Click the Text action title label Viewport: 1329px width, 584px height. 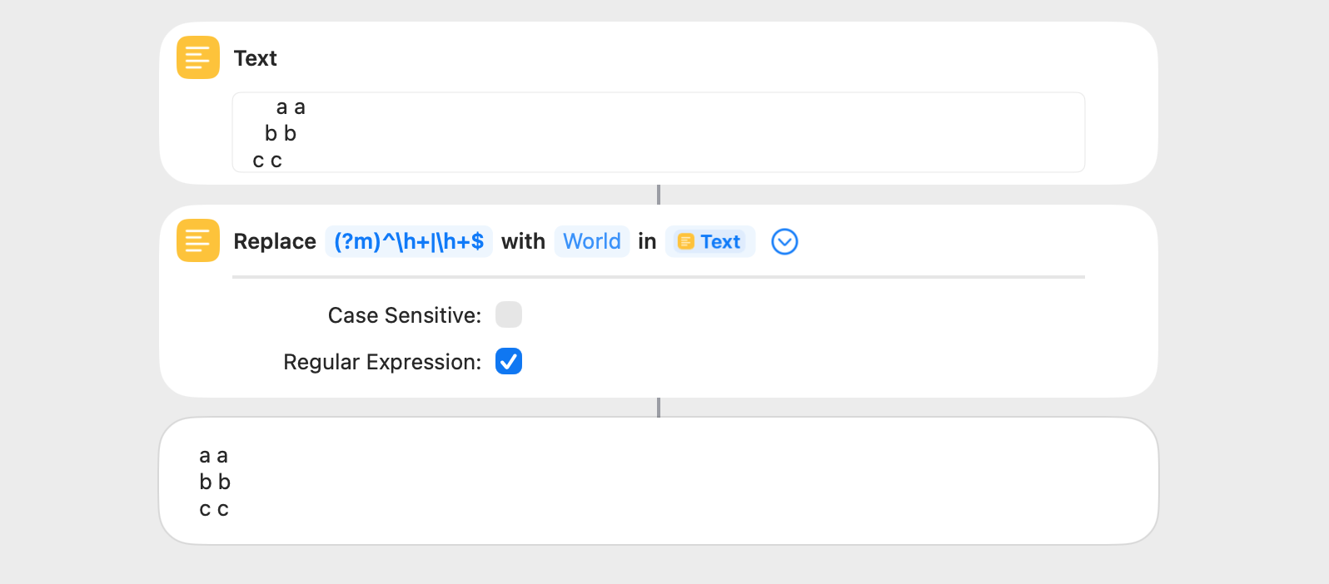click(x=255, y=58)
